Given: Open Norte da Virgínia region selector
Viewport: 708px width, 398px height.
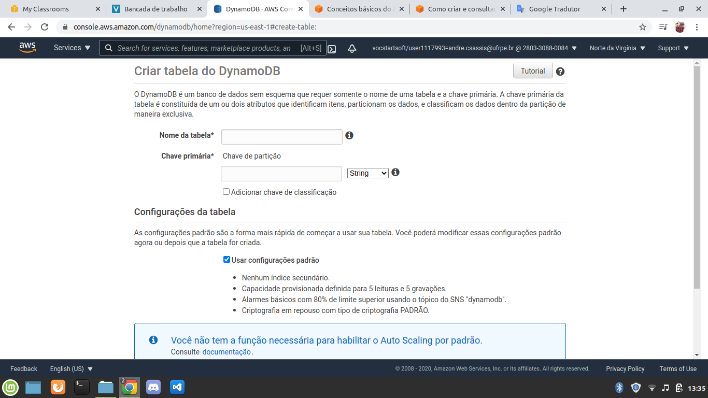Looking at the screenshot, I should pos(617,48).
